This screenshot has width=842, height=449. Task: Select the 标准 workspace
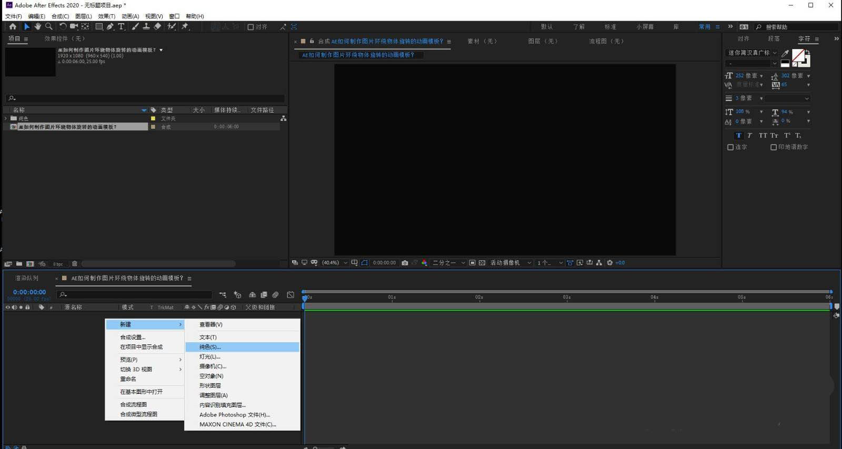610,27
